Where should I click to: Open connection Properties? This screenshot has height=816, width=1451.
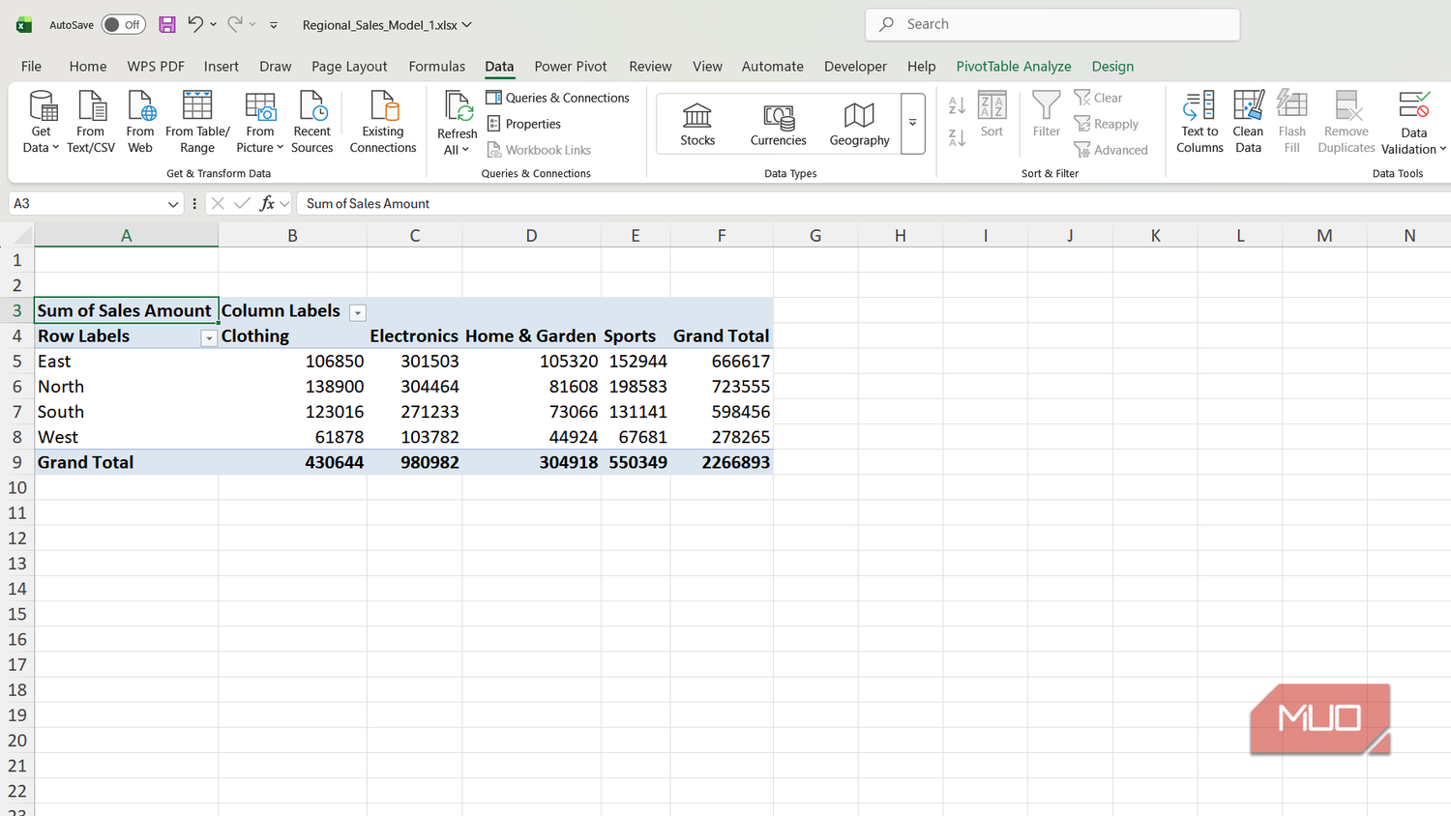tap(524, 124)
